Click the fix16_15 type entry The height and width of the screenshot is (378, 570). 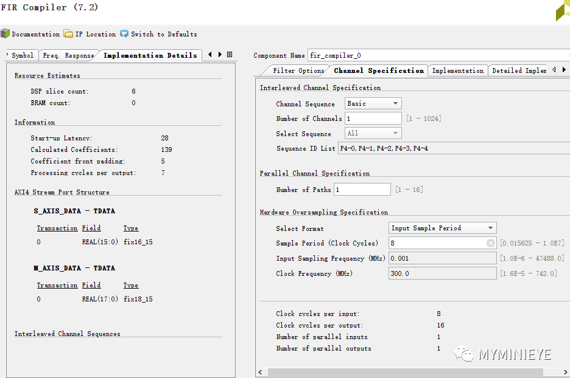(138, 242)
